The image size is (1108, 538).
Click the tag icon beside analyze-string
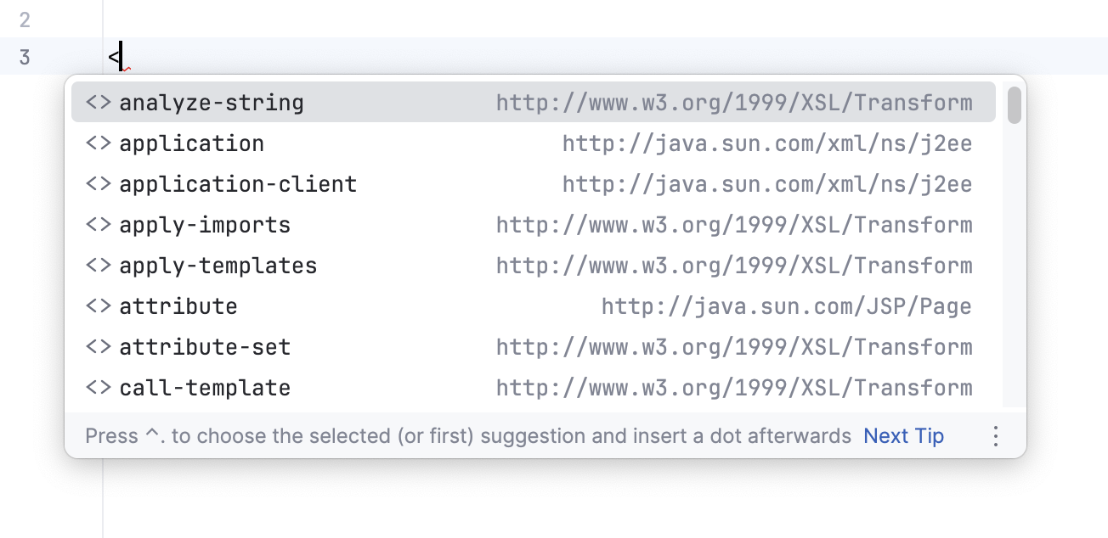99,102
